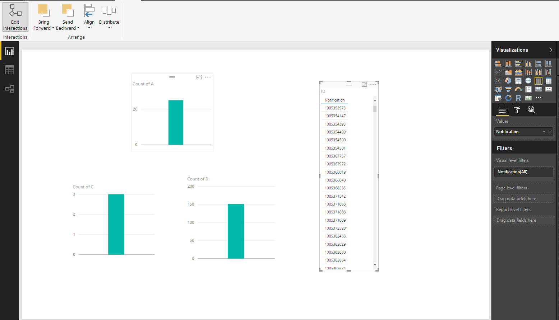Open more options on ID table
This screenshot has height=320, width=559.
[373, 85]
